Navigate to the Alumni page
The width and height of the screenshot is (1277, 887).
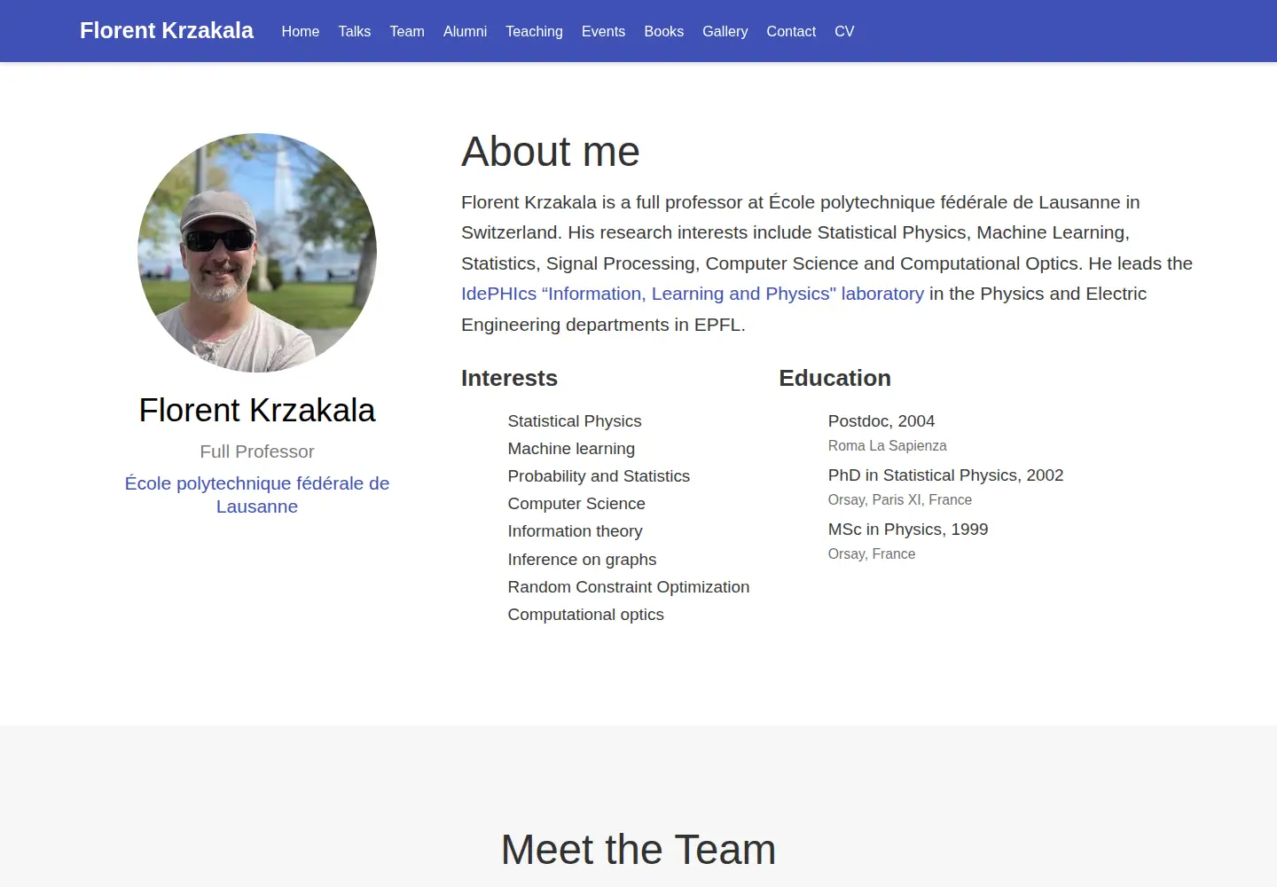coord(465,31)
